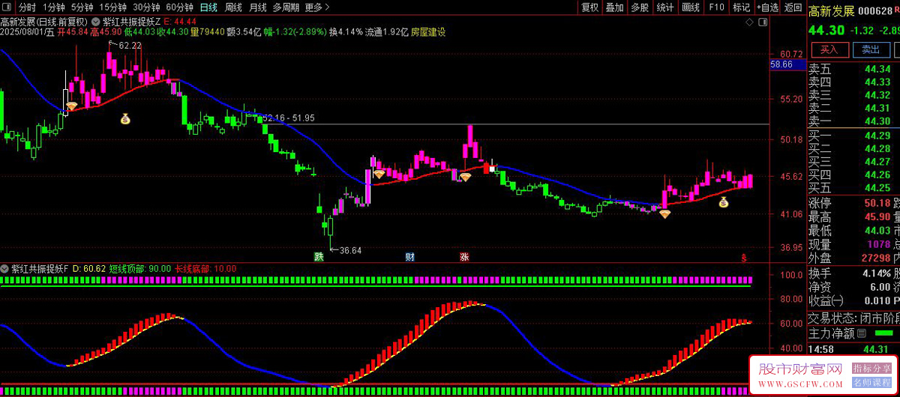Click the 返回 back button
This screenshot has width=900, height=397.
[792, 7]
